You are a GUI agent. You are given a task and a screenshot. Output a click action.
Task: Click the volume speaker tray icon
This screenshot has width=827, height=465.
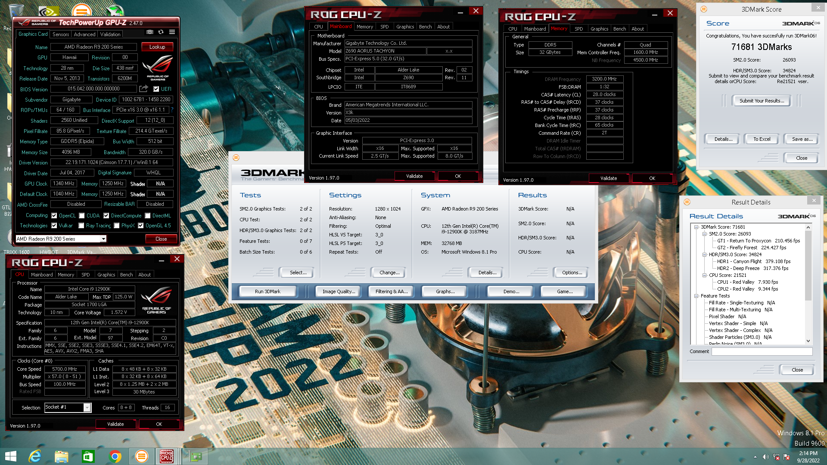click(x=765, y=457)
